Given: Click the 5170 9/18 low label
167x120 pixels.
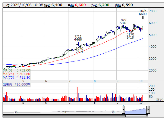Looking at the screenshot, I should click(130, 36).
